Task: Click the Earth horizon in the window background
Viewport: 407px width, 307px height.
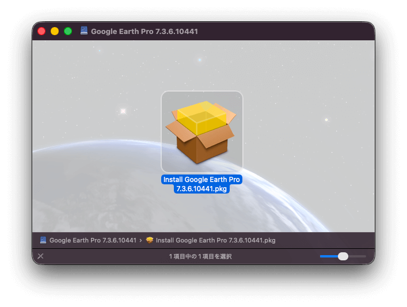Action: 86,150
